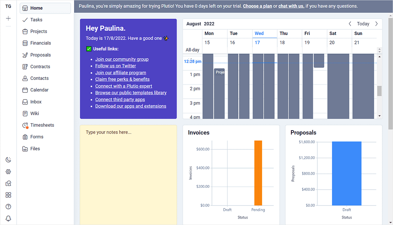Viewport: 393px width, 225px height.
Task: Click the Calendar icon in sidebar
Action: (25, 90)
